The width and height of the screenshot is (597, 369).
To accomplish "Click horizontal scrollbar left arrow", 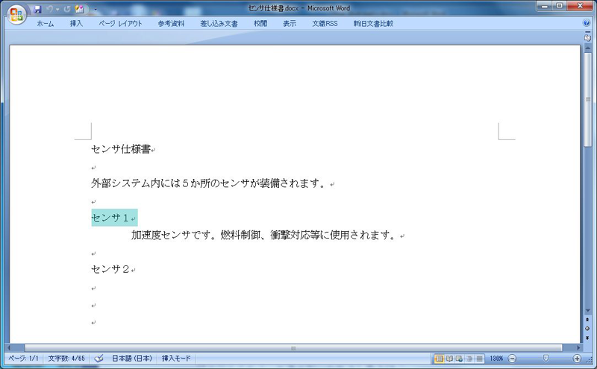I will click(10, 347).
